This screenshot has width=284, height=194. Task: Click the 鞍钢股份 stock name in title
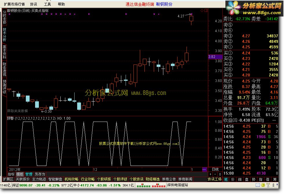click(x=164, y=4)
